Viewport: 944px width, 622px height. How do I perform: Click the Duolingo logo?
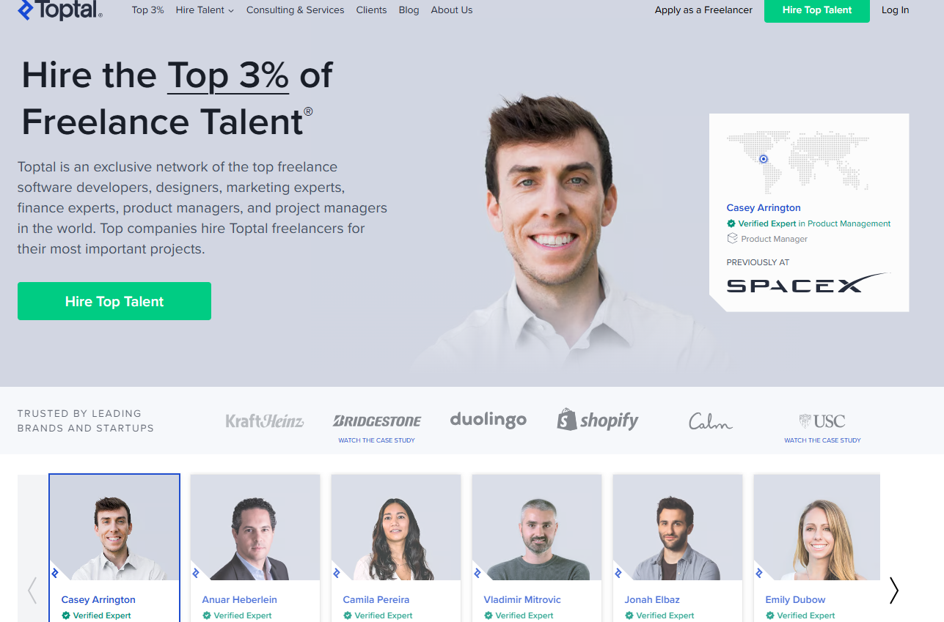489,419
